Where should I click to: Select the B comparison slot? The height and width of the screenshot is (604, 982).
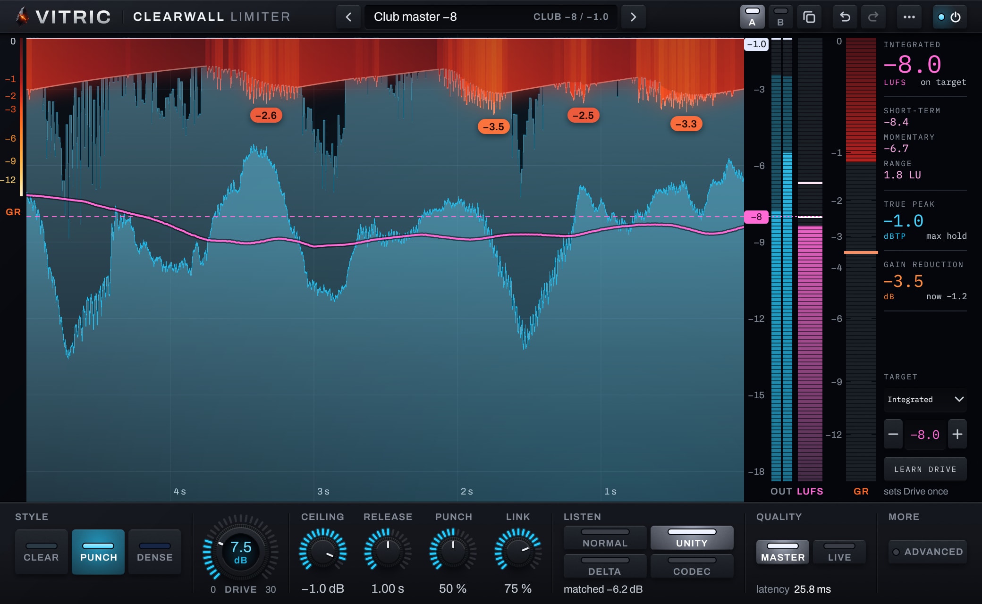[x=780, y=17]
